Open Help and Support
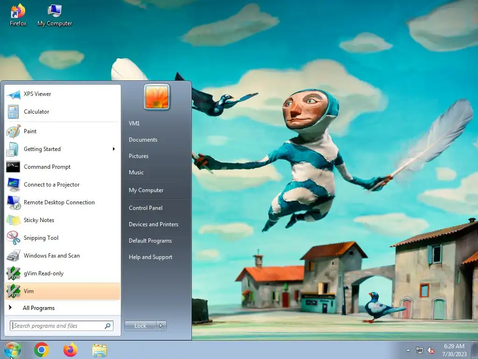The image size is (478, 359). (151, 257)
